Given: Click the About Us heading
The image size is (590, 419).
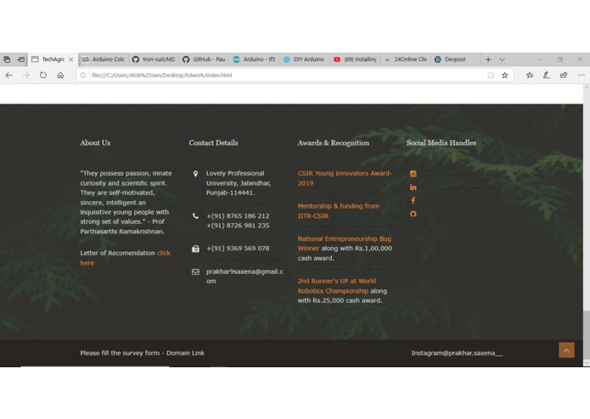Looking at the screenshot, I should pos(95,142).
